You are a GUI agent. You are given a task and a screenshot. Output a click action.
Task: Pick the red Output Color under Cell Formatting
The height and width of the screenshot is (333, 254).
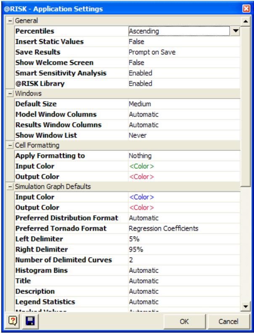coord(141,177)
